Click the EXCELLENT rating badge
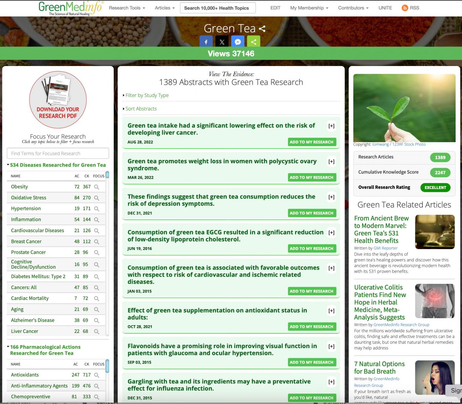The image size is (462, 404). pyautogui.click(x=435, y=188)
